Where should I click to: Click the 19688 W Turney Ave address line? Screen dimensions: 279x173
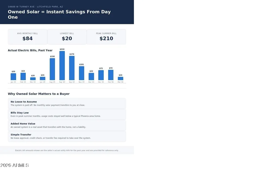click(x=35, y=7)
